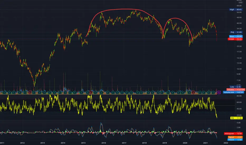Click the orange Signal -2.02 label
Screen dimensions: 246x145
[x=235, y=137]
